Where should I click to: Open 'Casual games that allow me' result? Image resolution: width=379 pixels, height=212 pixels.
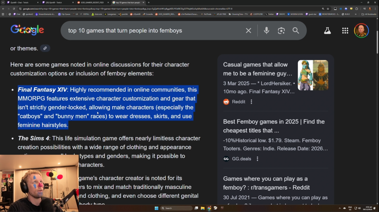click(258, 69)
